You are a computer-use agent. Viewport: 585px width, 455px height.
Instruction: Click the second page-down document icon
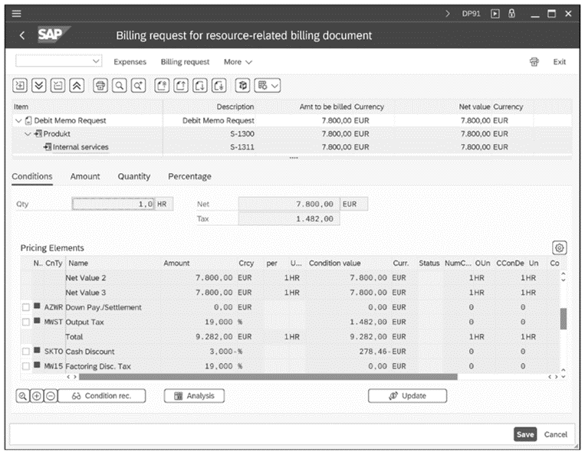tap(219, 85)
